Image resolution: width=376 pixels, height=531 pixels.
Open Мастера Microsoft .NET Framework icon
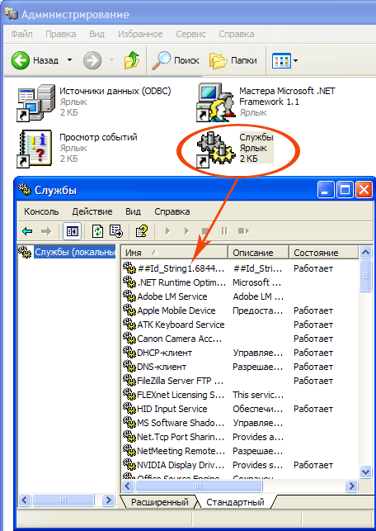point(216,102)
